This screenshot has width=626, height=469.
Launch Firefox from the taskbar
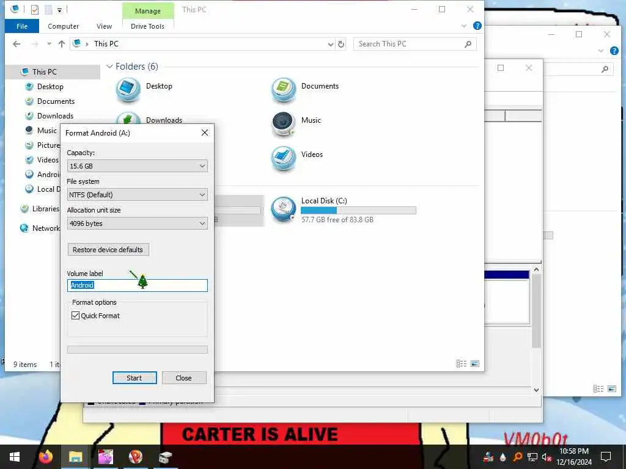click(46, 457)
